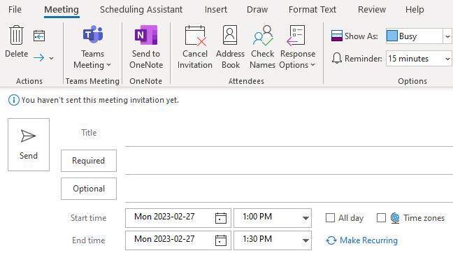Image resolution: width=453 pixels, height=253 pixels.
Task: Enable the All day checkbox
Action: pyautogui.click(x=330, y=218)
